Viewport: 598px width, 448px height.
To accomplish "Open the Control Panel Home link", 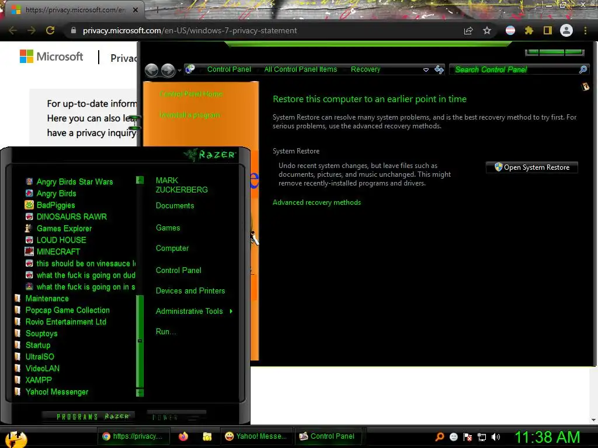I will pyautogui.click(x=191, y=94).
